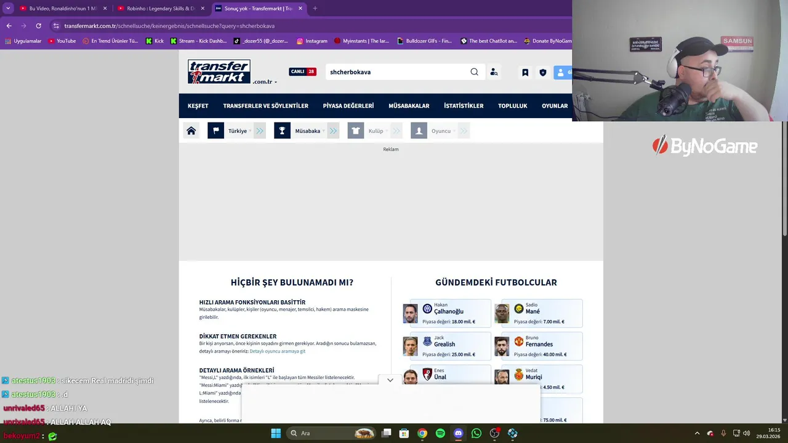Open the TRANSFERLER VE SÖYLENTİLER menu
788x443 pixels.
(265, 106)
